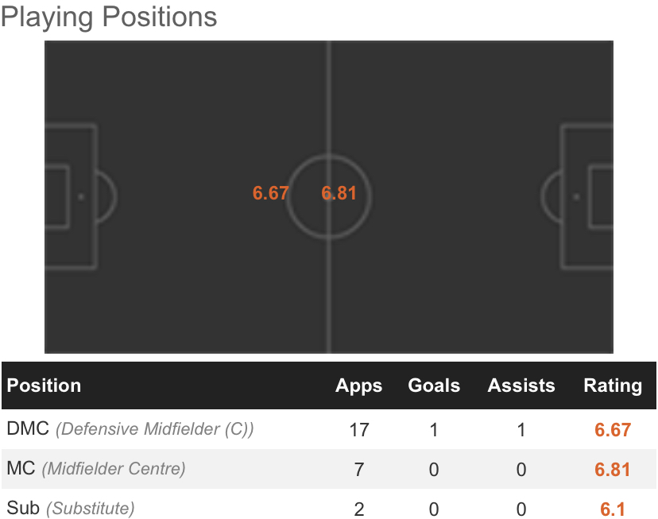
Task: Select the MC Midfielder Centre row label
Action: 96,469
